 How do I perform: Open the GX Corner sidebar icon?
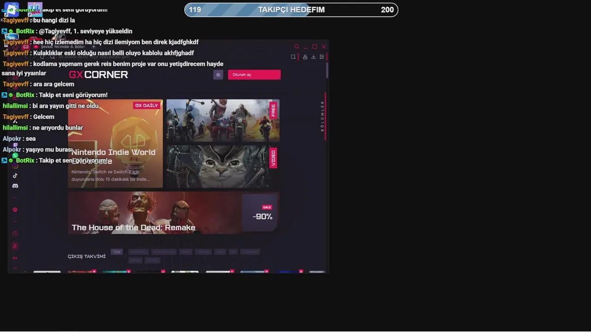click(x=15, y=258)
